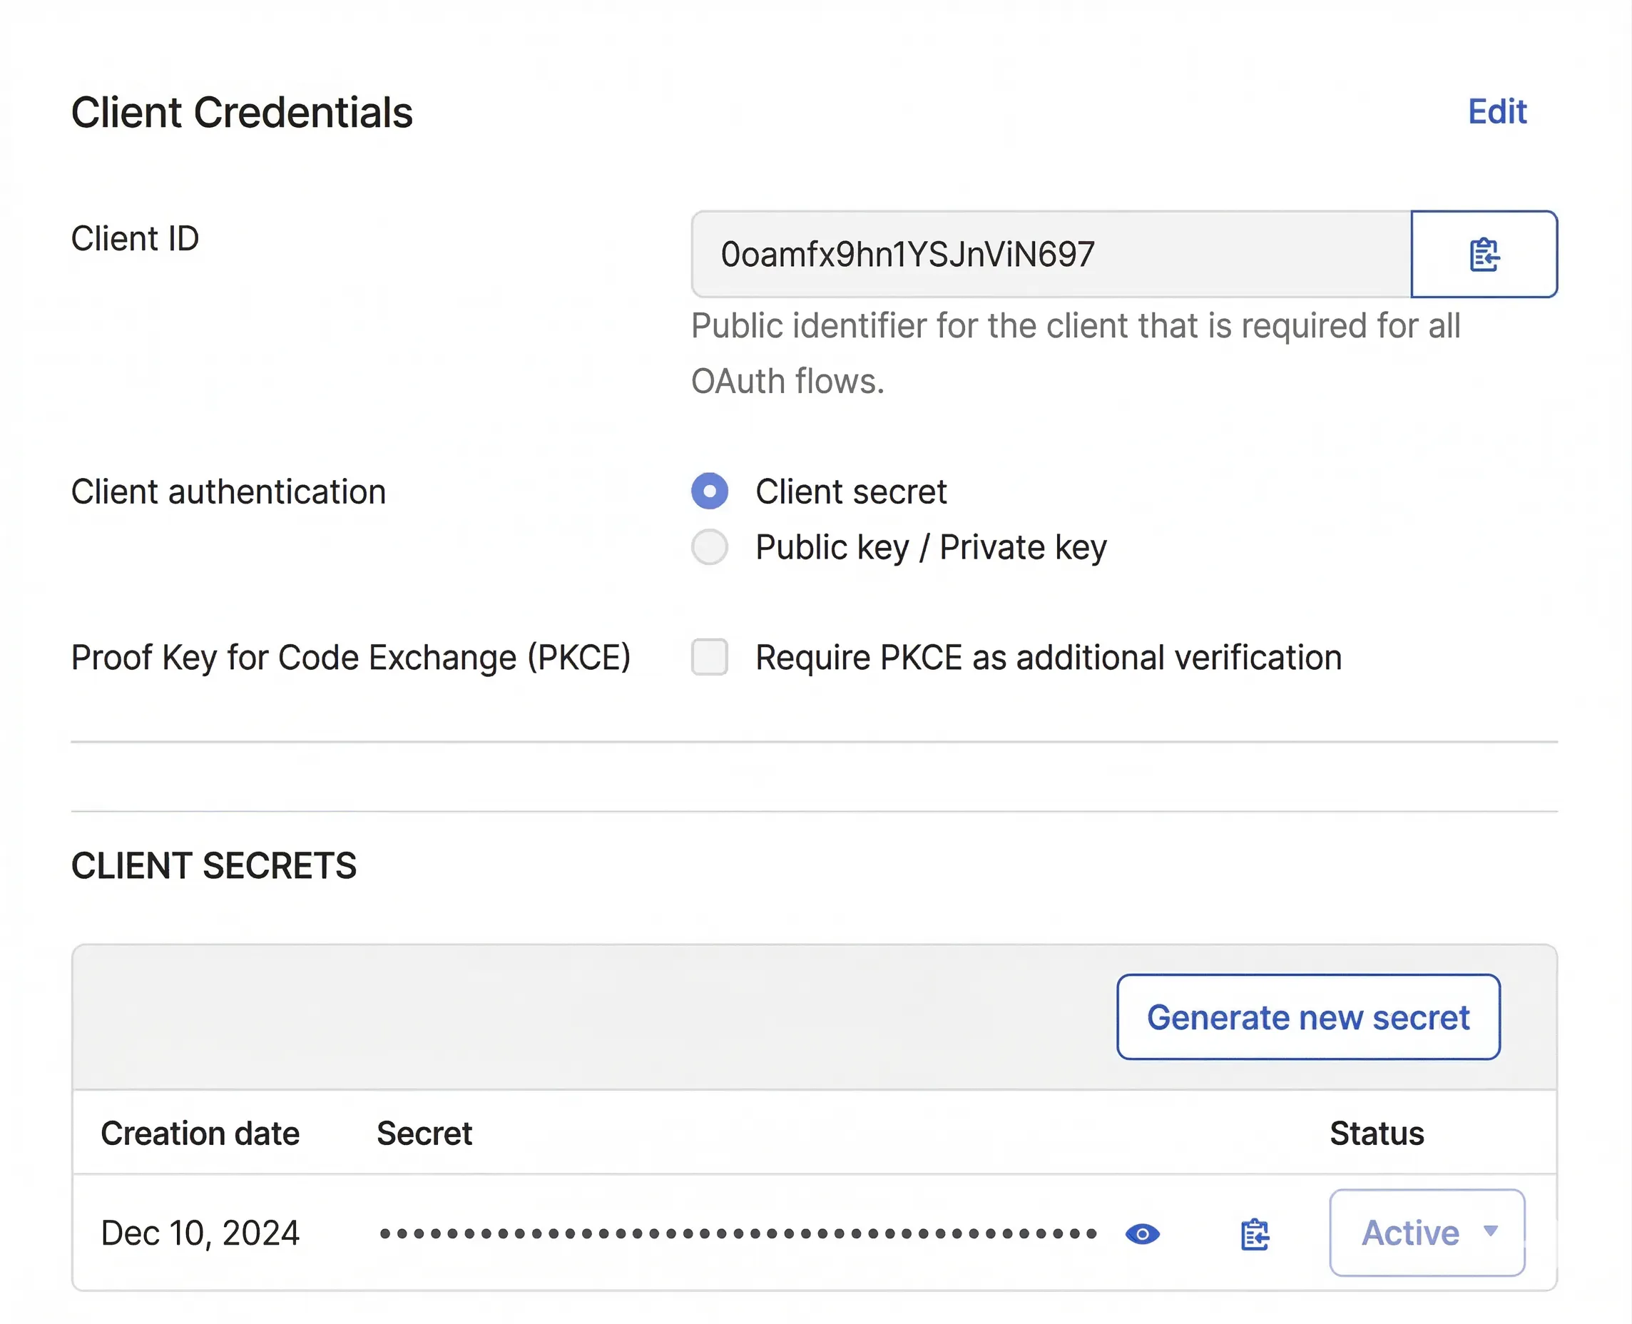Click the Edit link for Client Credentials
Viewport: 1632px width, 1324px height.
pos(1497,112)
